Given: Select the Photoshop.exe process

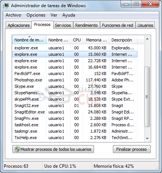Looking at the screenshot, I should [75, 80].
